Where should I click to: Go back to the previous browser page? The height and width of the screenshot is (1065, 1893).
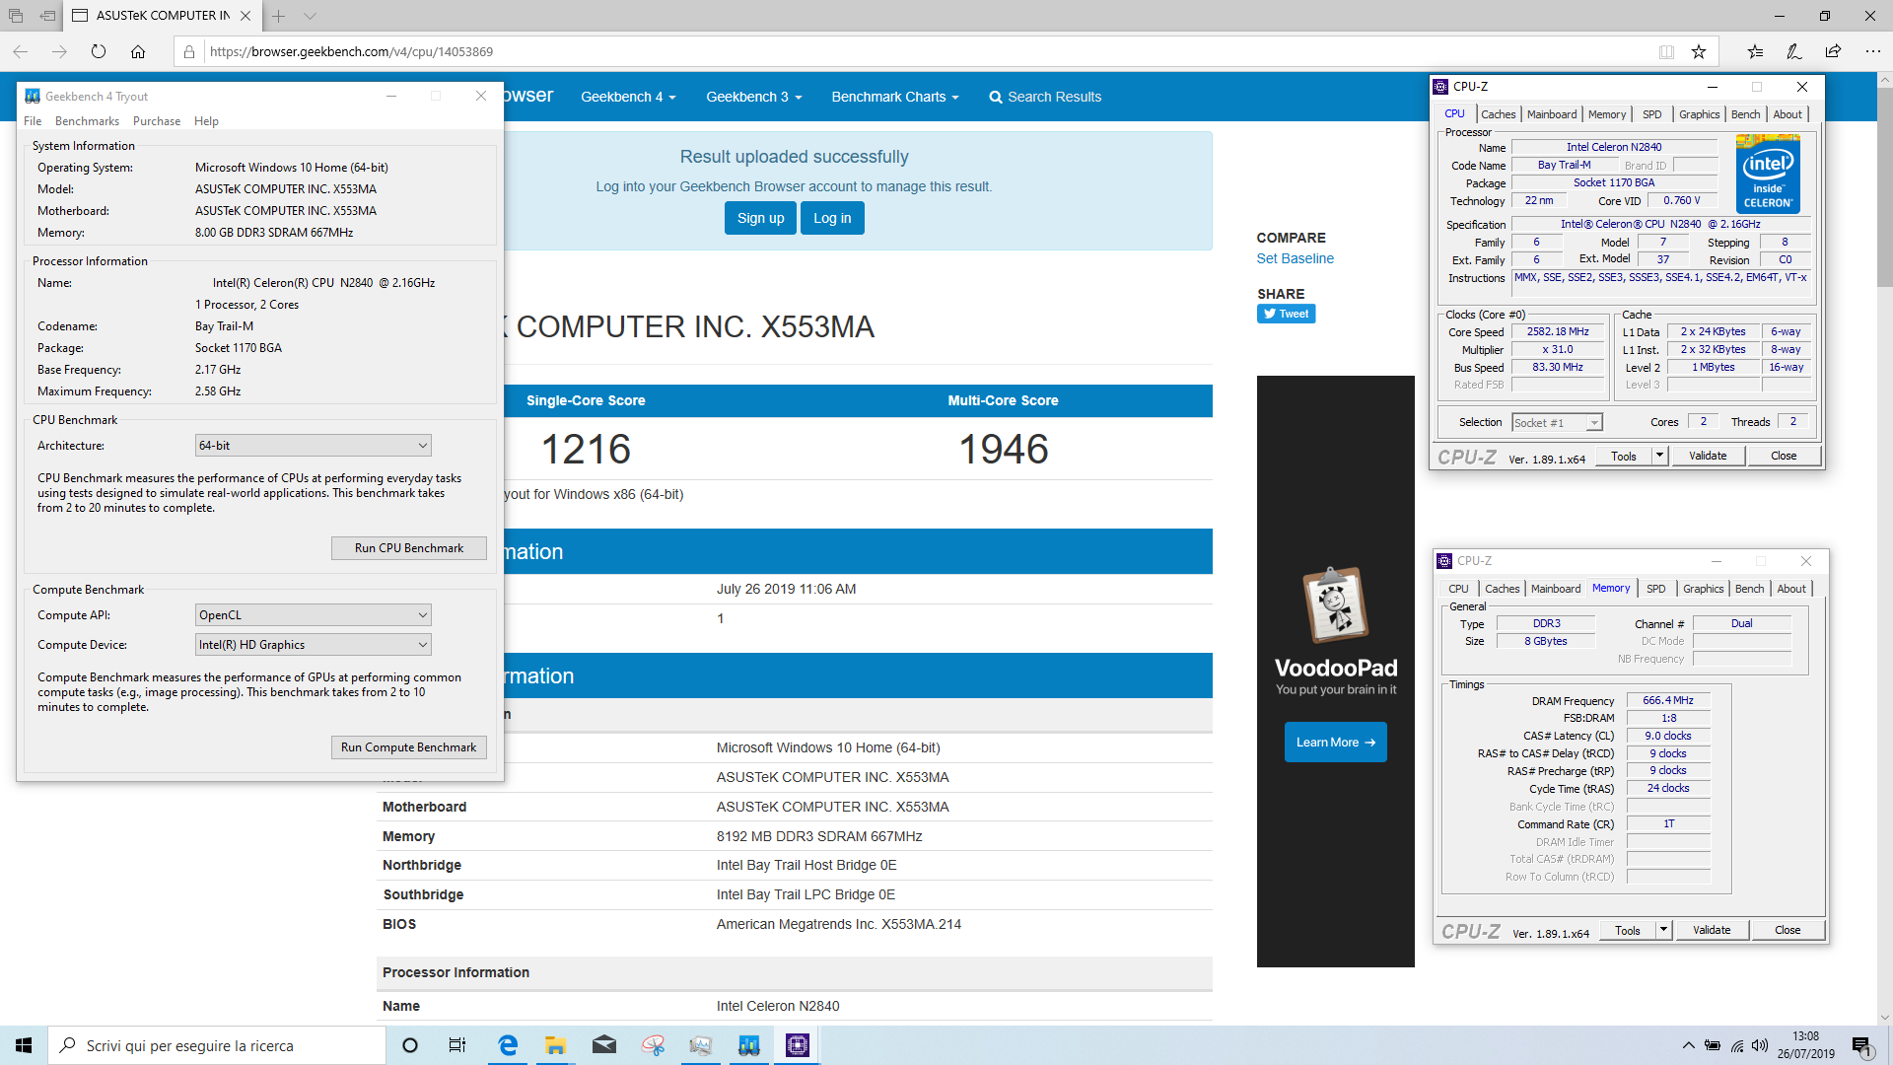(x=21, y=52)
